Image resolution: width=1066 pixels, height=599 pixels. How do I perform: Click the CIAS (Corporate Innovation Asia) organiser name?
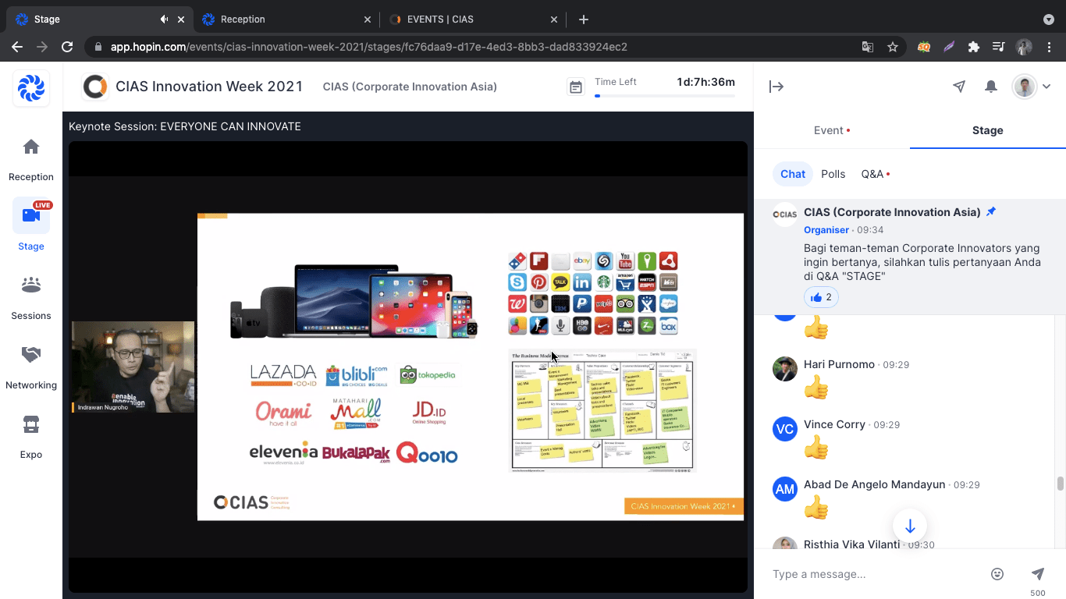pos(892,212)
